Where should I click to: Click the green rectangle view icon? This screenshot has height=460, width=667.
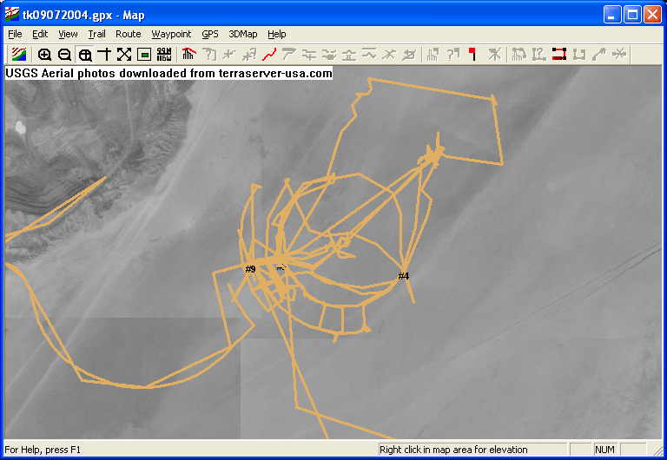(x=144, y=55)
